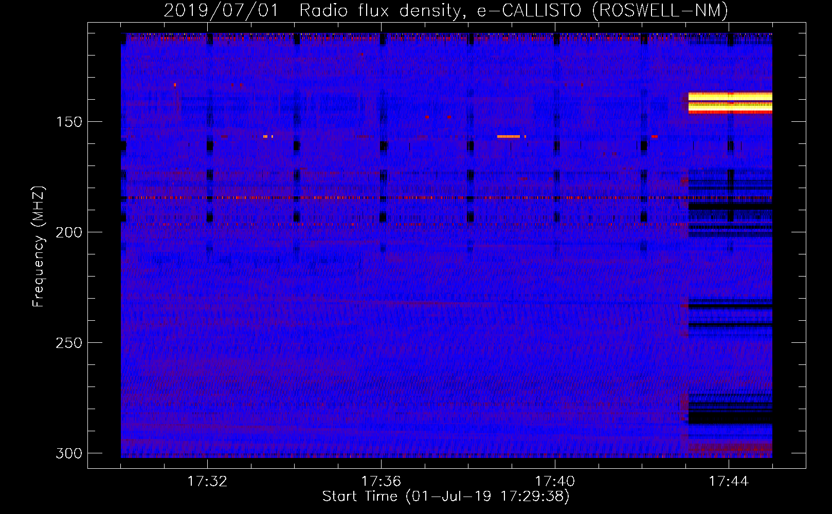Click the 17:44 time tick label
The image size is (832, 514).
pyautogui.click(x=729, y=481)
